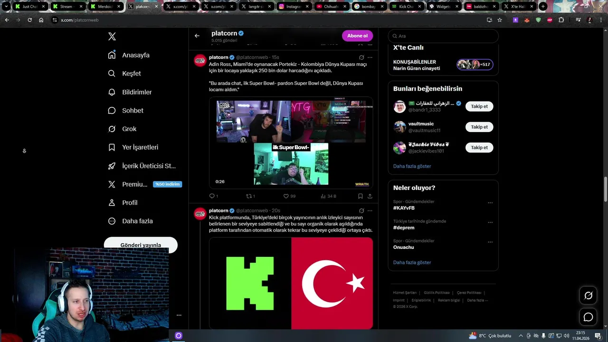Go to Profil page
608x342 pixels.
(x=123, y=202)
